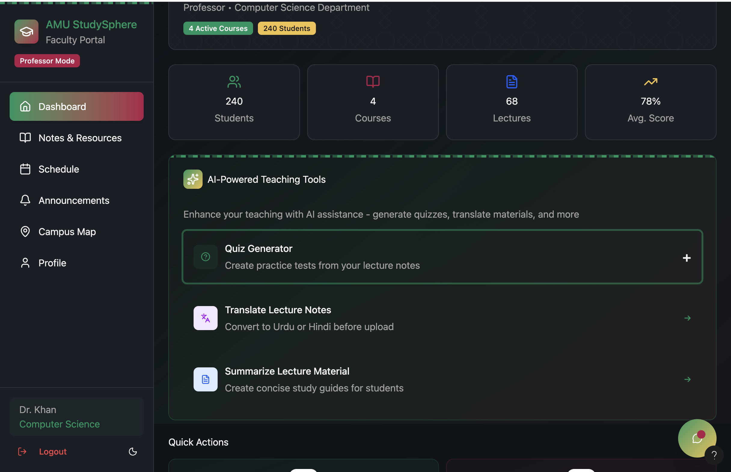
Task: Open Summarize Lecture Material via arrow
Action: click(687, 379)
